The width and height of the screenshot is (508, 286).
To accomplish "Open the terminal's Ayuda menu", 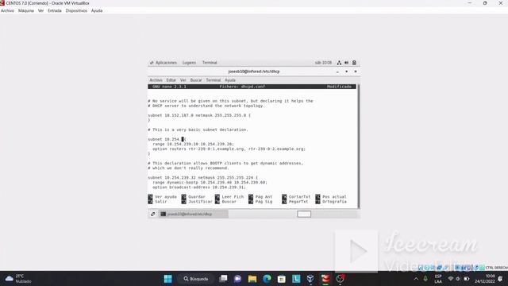I will tap(230, 80).
